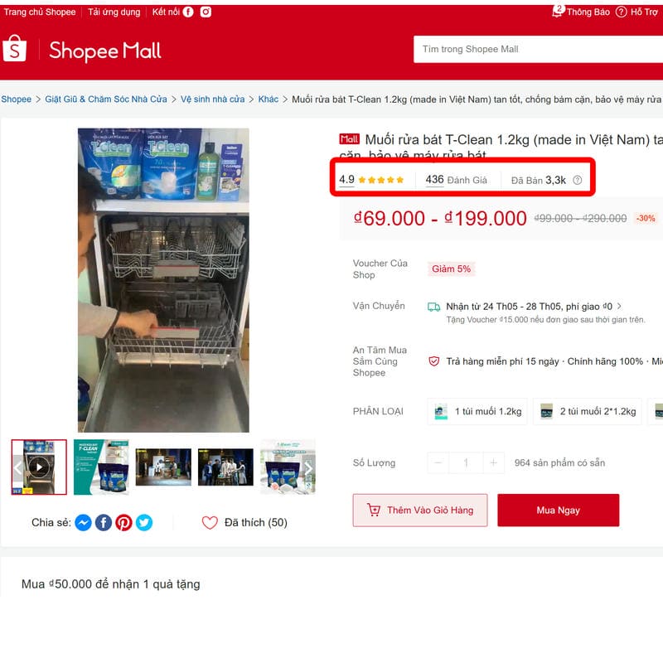Toggle the heart Đã thích icon

(x=210, y=523)
